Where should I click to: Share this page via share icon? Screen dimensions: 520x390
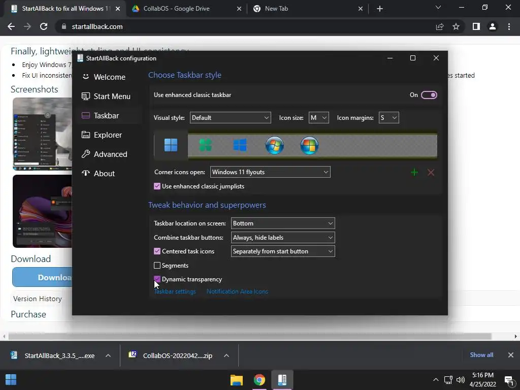[x=440, y=26]
